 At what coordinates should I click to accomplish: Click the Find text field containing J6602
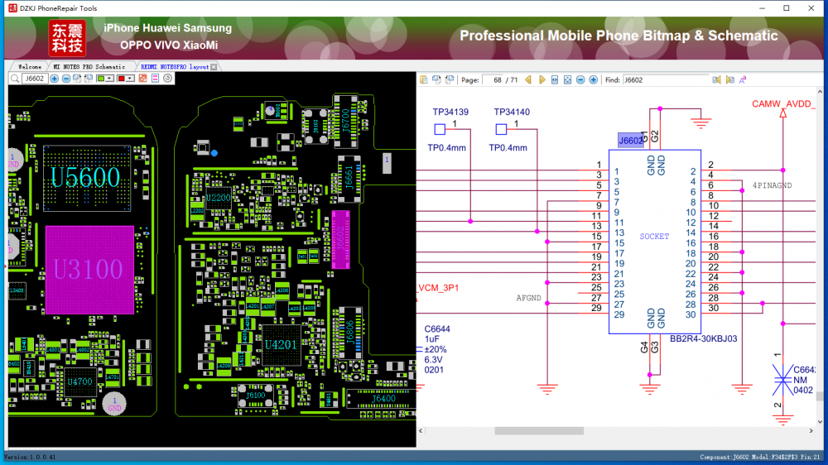pos(664,80)
